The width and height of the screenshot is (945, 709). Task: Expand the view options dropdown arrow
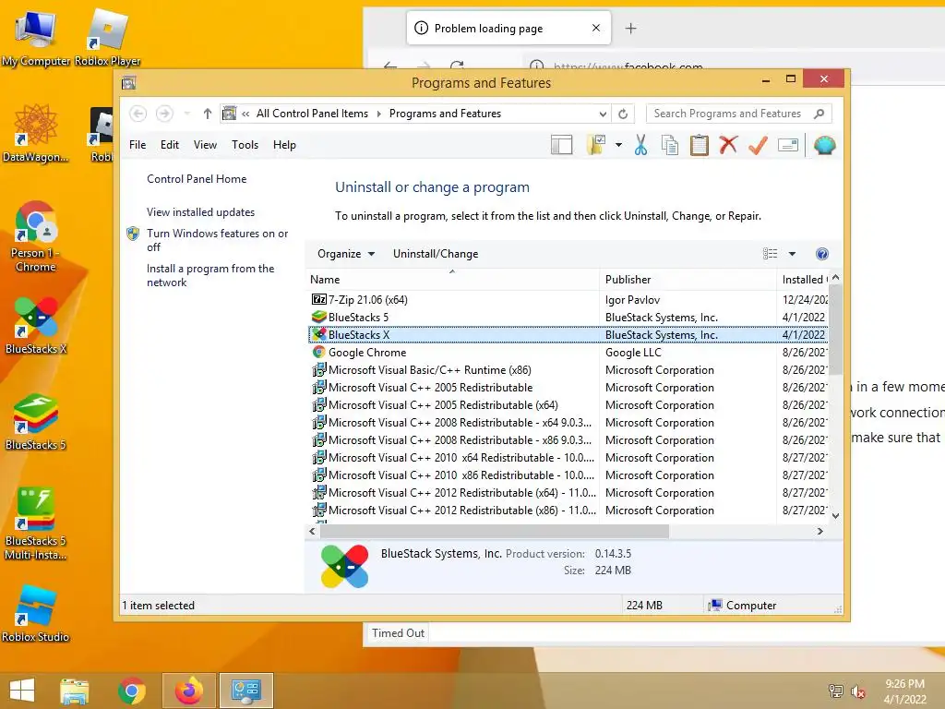click(x=792, y=254)
